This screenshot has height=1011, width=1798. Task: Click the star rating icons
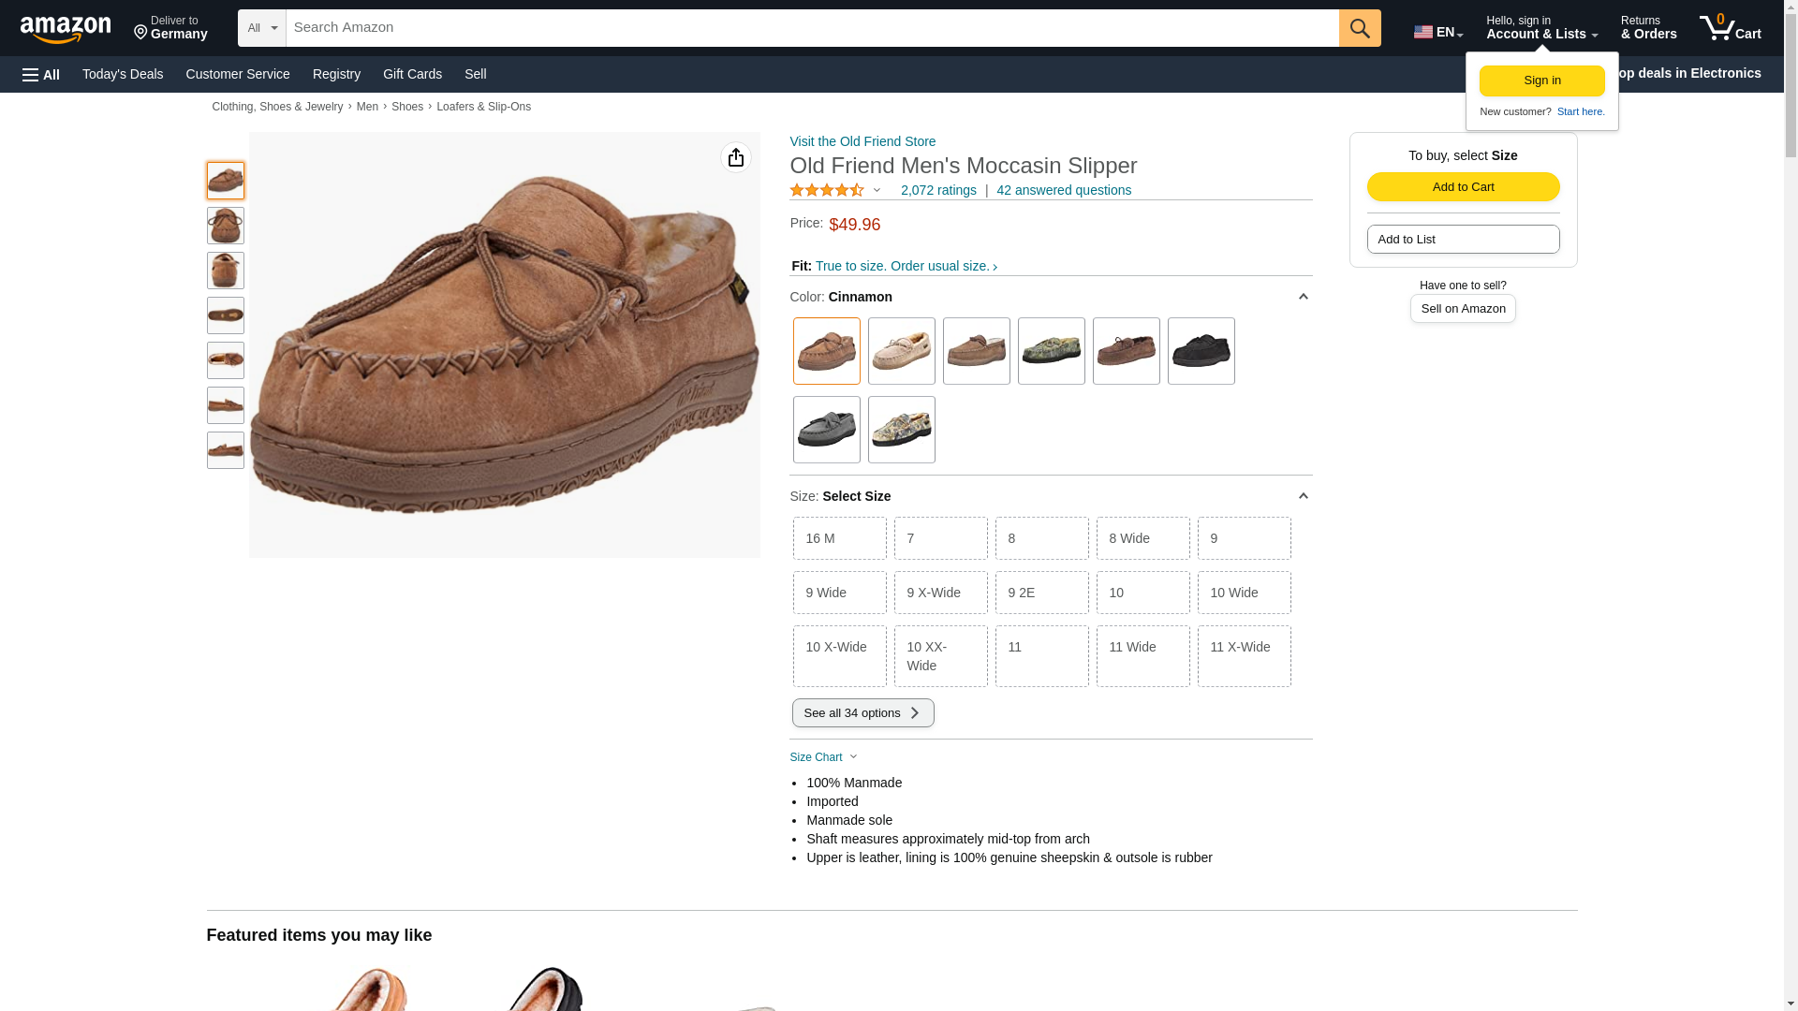tap(827, 190)
